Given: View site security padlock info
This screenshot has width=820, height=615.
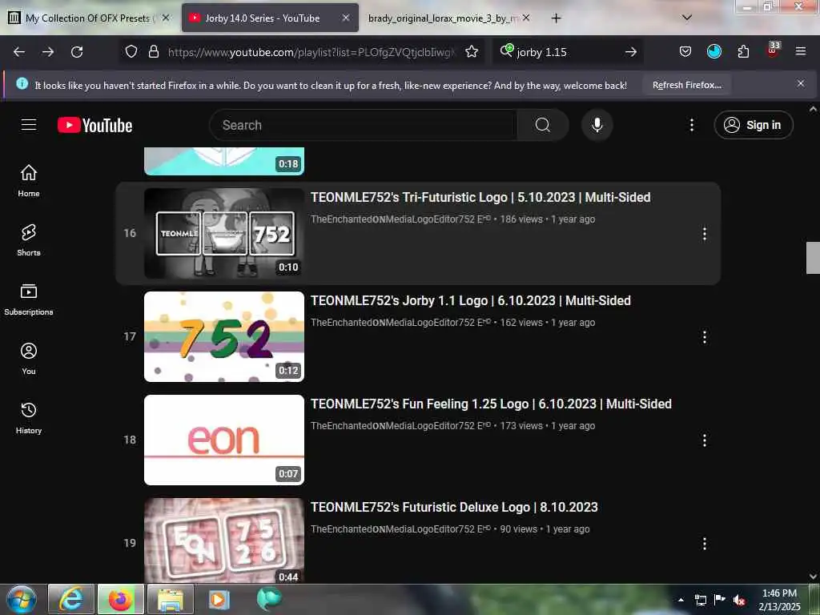Looking at the screenshot, I should [153, 52].
